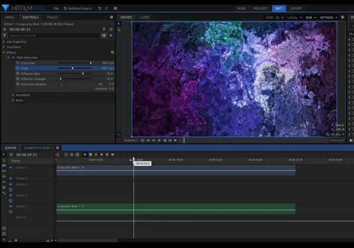This screenshot has height=248, width=354.
Task: Switch to the Media tab
Action: (x=9, y=17)
